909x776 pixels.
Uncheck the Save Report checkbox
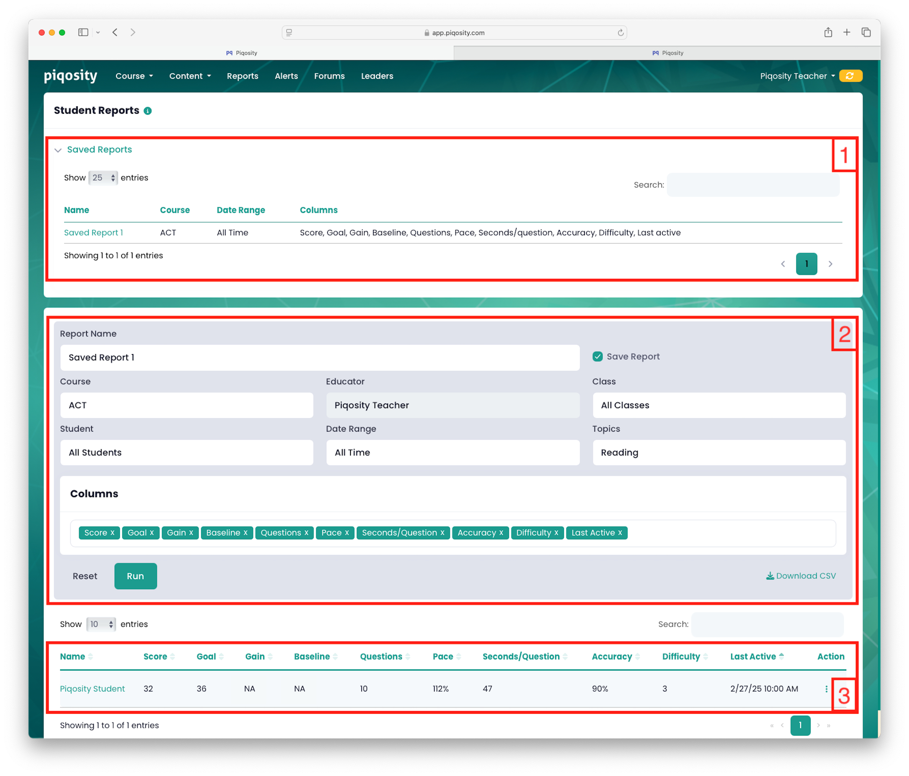point(597,357)
